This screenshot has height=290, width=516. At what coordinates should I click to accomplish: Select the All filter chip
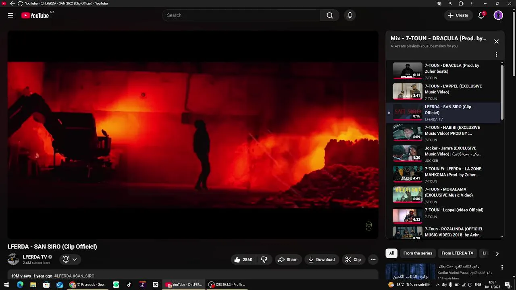pyautogui.click(x=391, y=253)
